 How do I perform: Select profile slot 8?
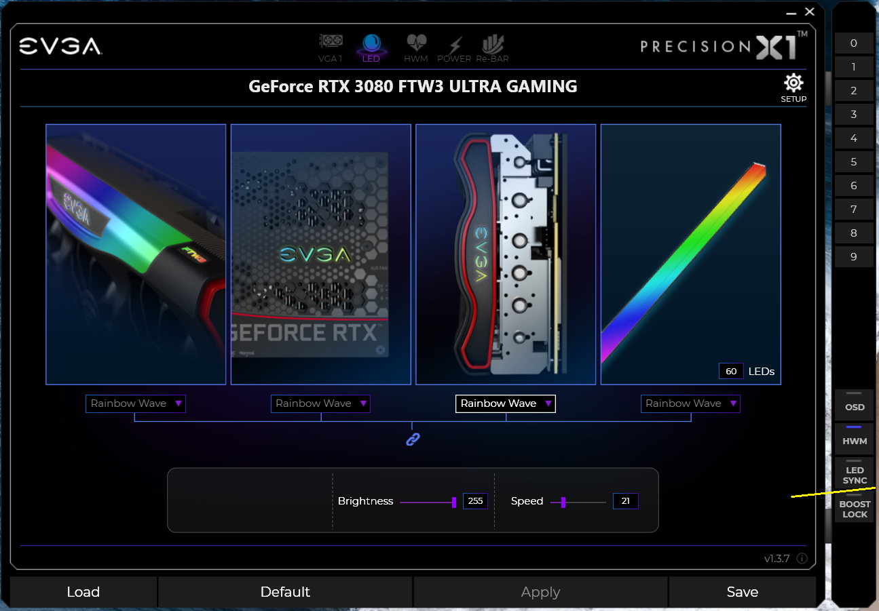[854, 233]
